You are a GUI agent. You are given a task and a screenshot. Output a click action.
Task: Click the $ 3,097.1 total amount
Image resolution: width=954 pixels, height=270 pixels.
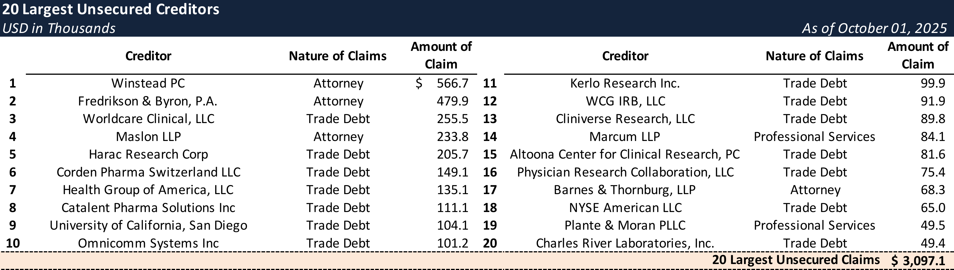click(x=918, y=261)
